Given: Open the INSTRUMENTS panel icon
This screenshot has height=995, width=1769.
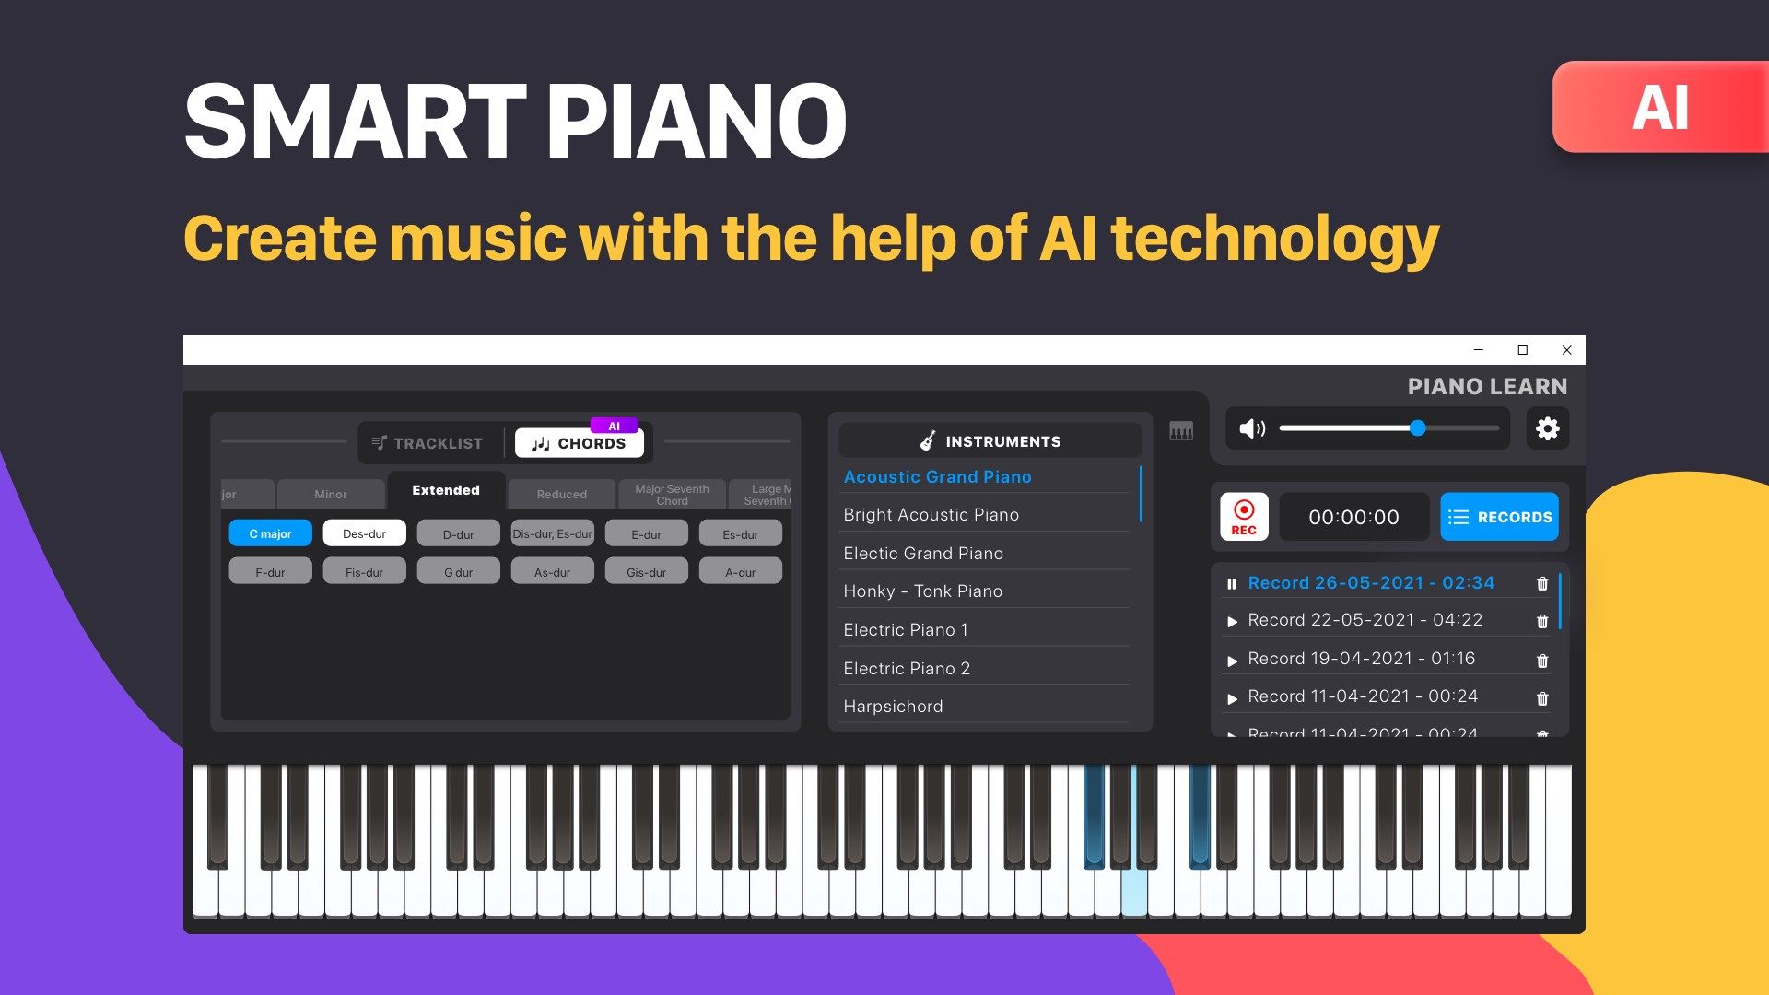Looking at the screenshot, I should (x=928, y=441).
